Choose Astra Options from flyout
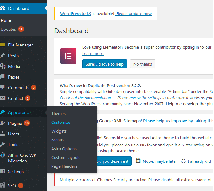The height and width of the screenshot is (191, 214). (64, 149)
